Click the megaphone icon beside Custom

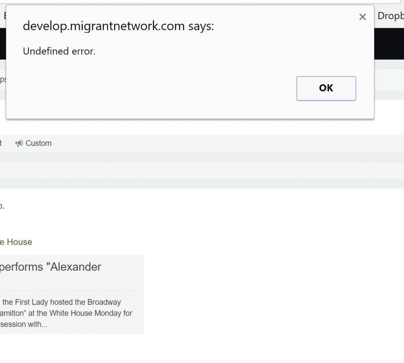(x=19, y=143)
